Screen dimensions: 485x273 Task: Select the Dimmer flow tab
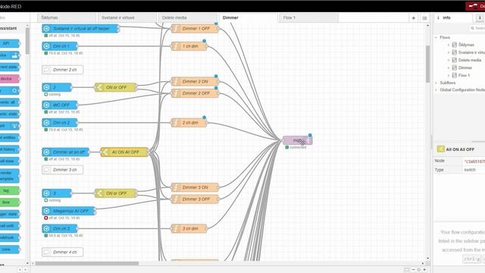[x=248, y=17]
